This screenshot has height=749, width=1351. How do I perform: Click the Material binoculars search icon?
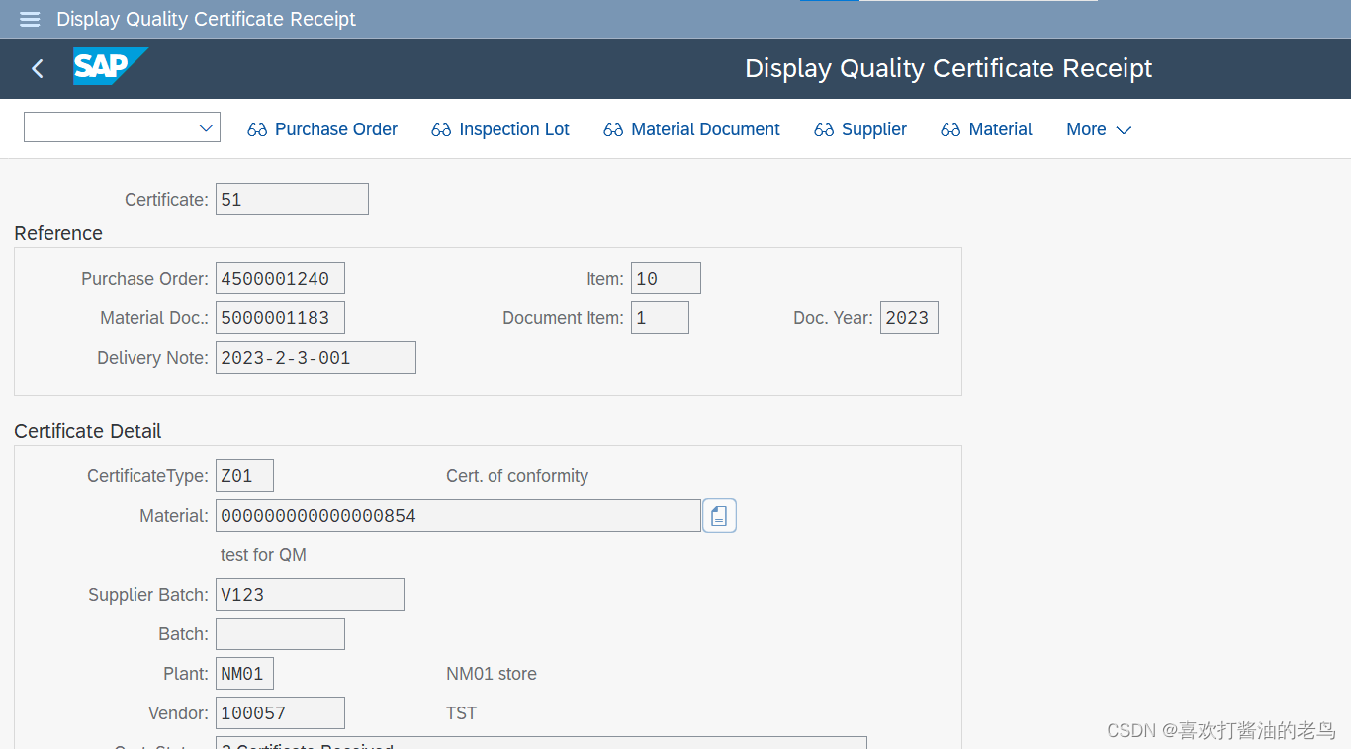point(950,128)
